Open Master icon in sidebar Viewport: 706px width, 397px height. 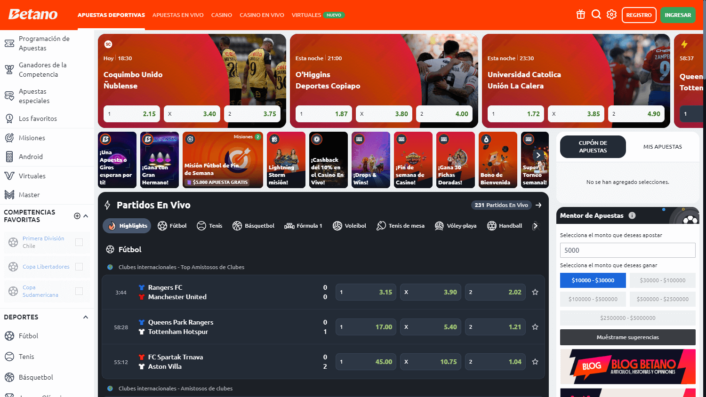(x=9, y=195)
